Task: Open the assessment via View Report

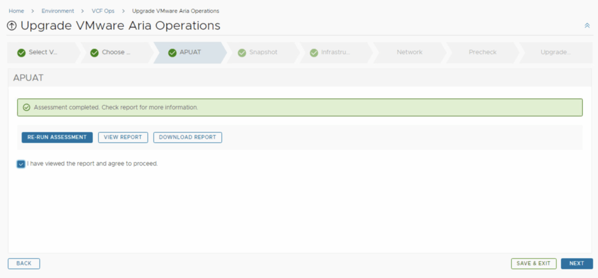Action: [x=123, y=138]
